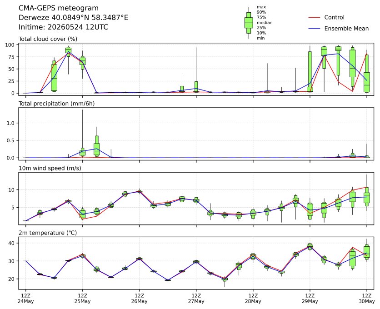Screen dimensions: 380x309
Task: Click the 12Z 28May axis label
Action: (253, 299)
